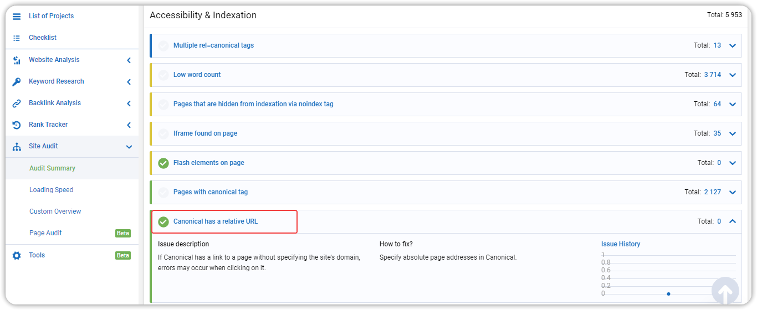Click Rank Tracker history icon
The height and width of the screenshot is (310, 757).
(17, 125)
